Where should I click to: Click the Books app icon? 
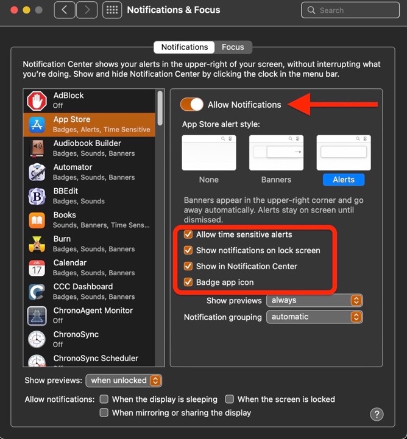37,220
